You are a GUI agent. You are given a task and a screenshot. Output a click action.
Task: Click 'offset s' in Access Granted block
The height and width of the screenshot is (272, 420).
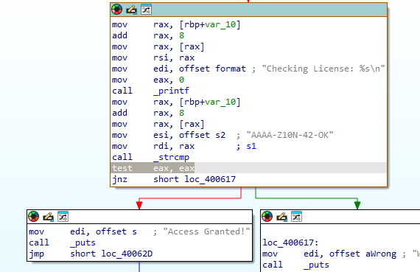tap(116, 231)
